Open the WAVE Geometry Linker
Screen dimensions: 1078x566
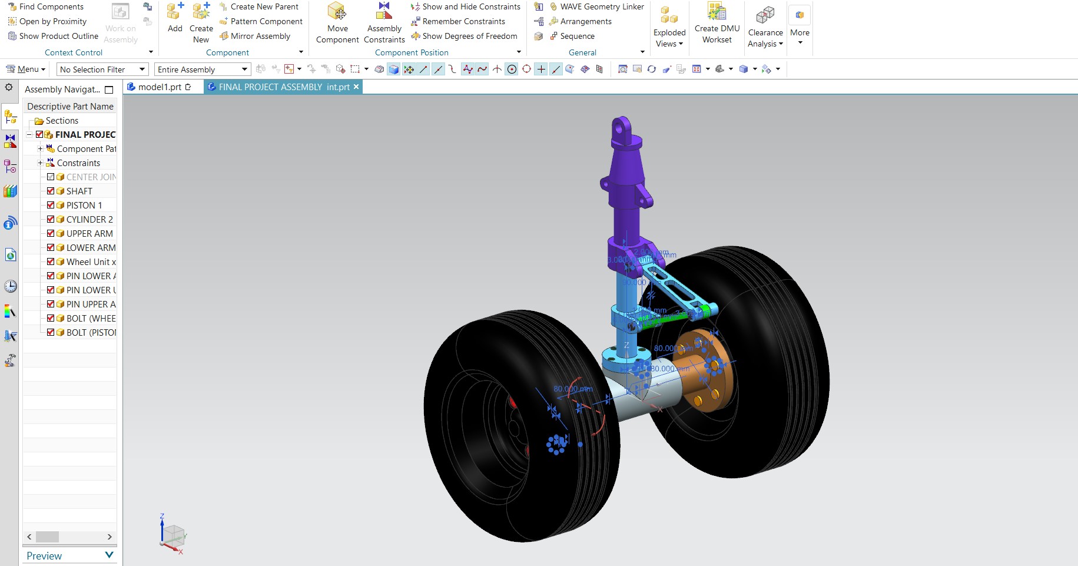596,6
